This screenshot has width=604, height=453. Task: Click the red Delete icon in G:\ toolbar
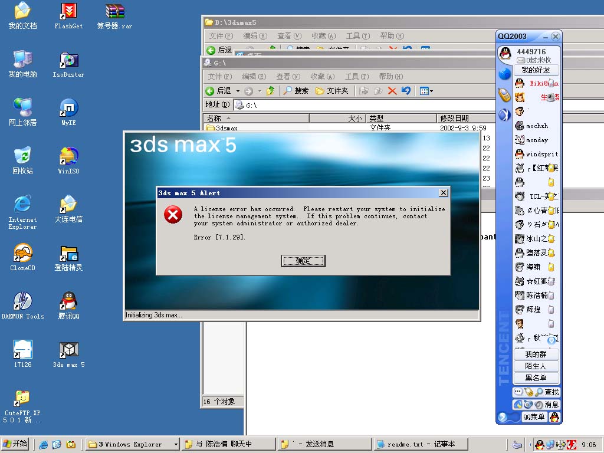(x=392, y=91)
